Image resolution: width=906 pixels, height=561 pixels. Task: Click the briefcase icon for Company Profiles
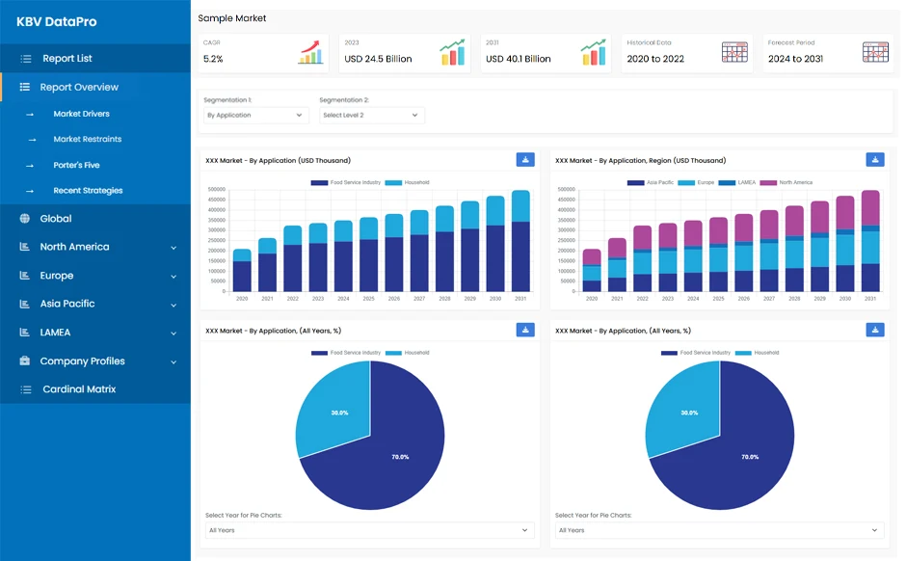pyautogui.click(x=25, y=361)
